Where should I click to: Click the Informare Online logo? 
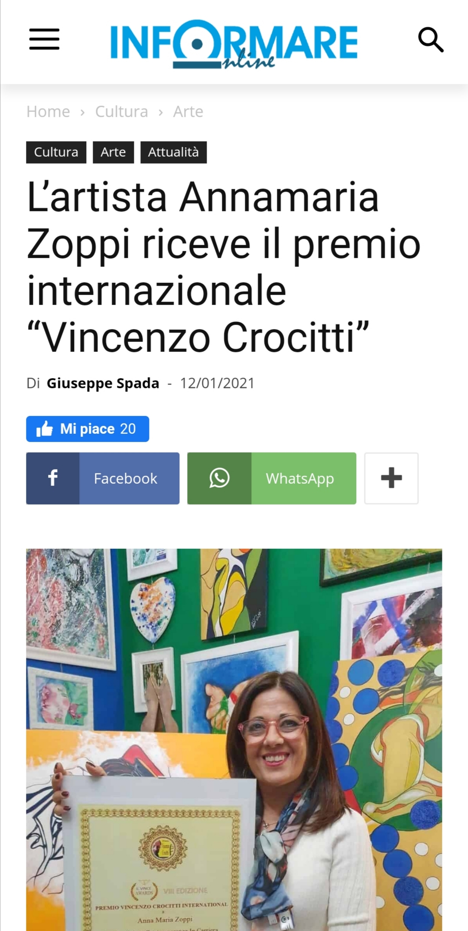tap(234, 44)
